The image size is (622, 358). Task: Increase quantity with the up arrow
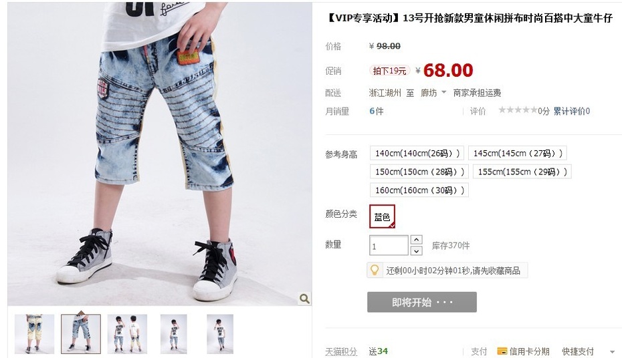[416, 240]
